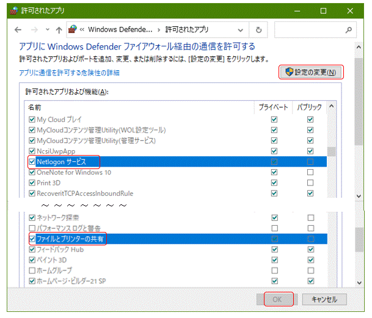Sort by プライベート column header
372x318 pixels.
[x=273, y=107]
